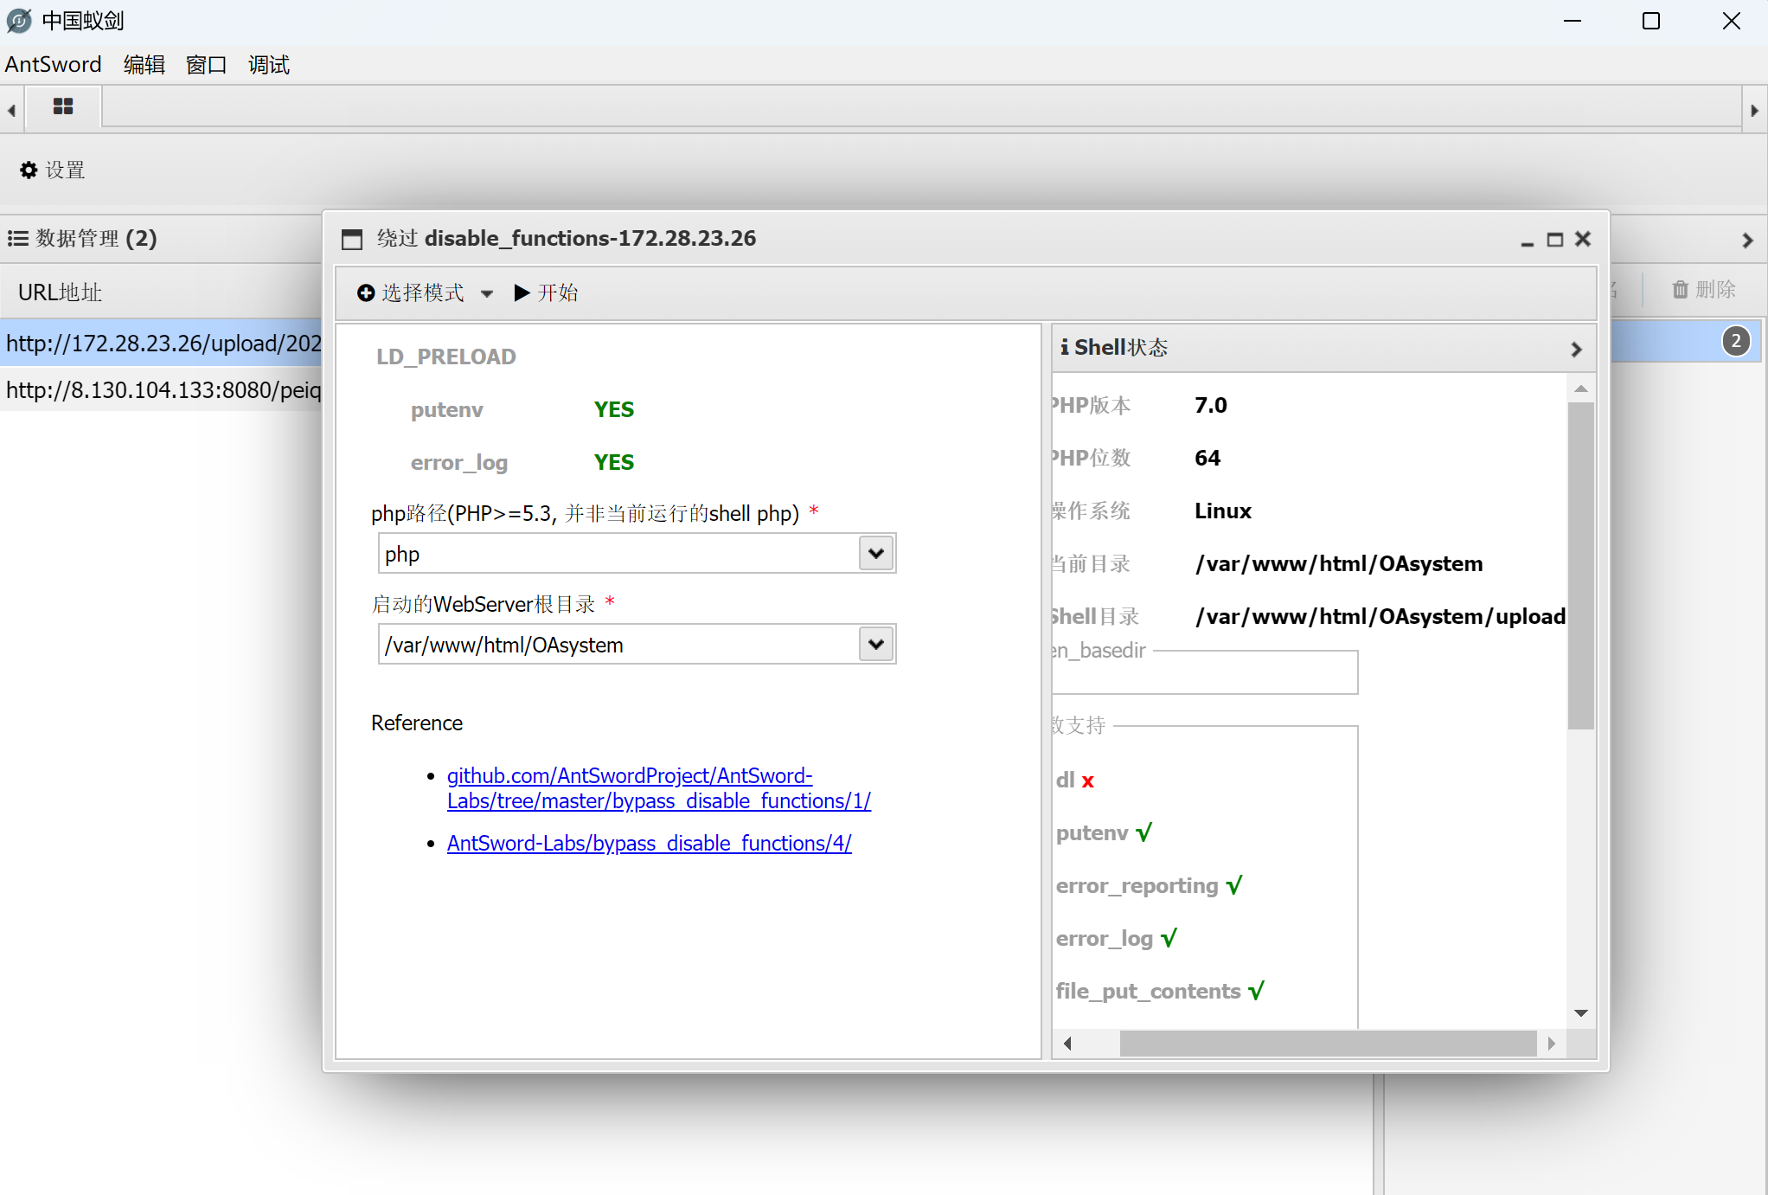Collapse the Shell status panel chevron
This screenshot has height=1195, width=1768.
coord(1576,349)
